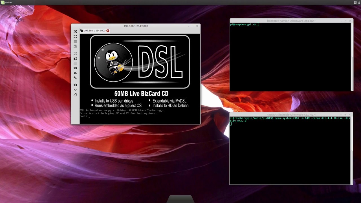Close the 192.168.1.214:5903 viewer window
This screenshot has height=203, width=361.
point(197,26)
